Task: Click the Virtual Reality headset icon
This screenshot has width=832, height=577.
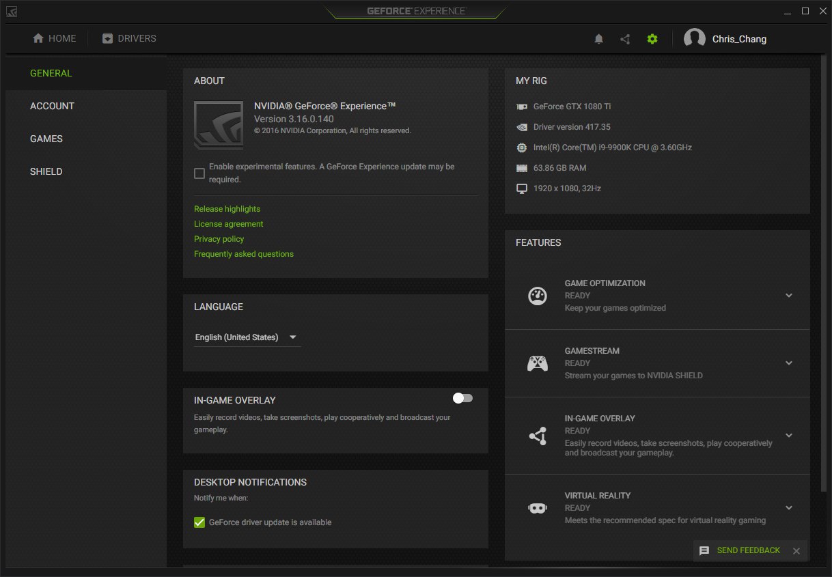Action: tap(538, 508)
